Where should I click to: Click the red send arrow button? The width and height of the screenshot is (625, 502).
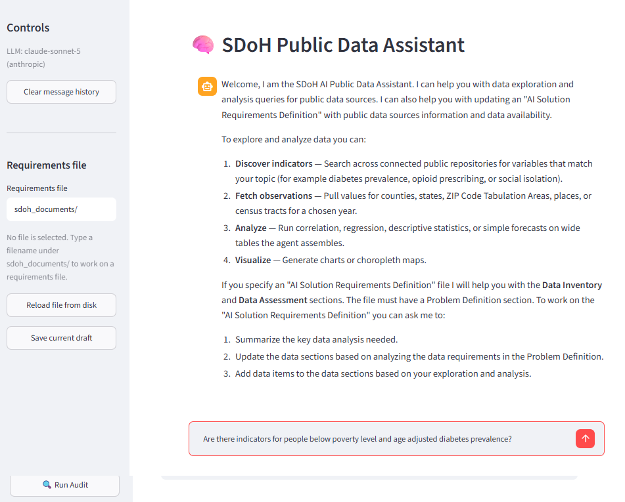pyautogui.click(x=585, y=438)
